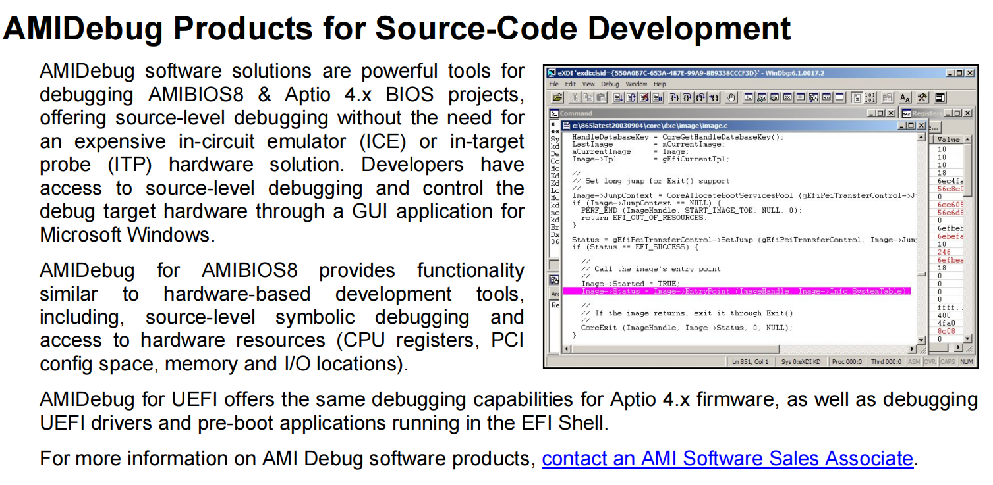Open the Help menu in WinDbg
The image size is (993, 485).
[x=660, y=84]
